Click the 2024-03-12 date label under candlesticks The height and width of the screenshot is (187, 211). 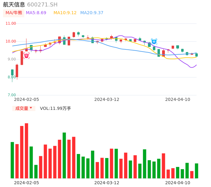pos(107,99)
